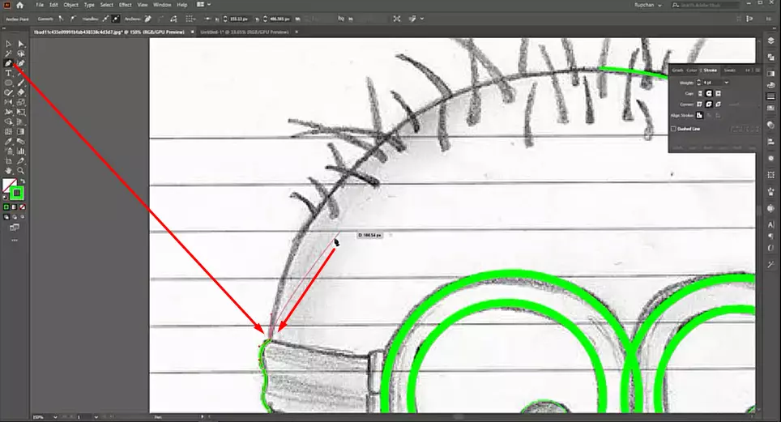
Task: Open artboard navigation dropdown
Action: pyautogui.click(x=96, y=417)
